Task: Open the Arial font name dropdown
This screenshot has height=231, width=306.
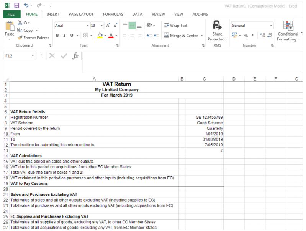Action: coord(88,26)
